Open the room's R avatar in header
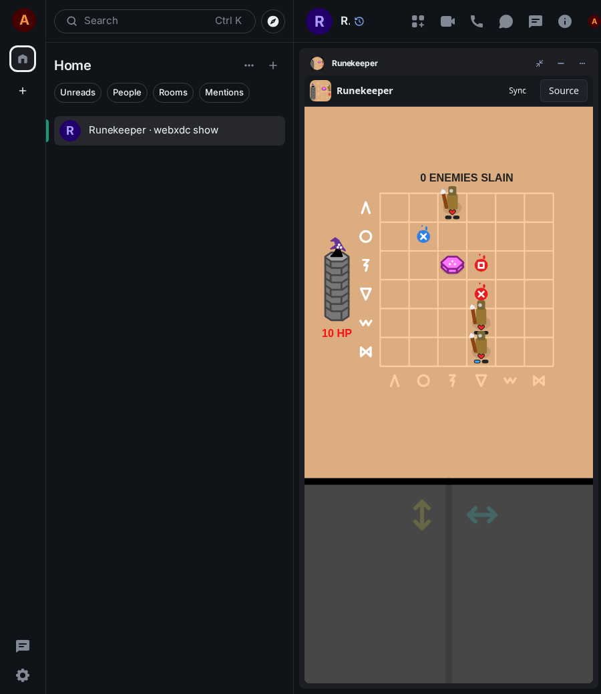Image resolution: width=601 pixels, height=694 pixels. tap(319, 21)
